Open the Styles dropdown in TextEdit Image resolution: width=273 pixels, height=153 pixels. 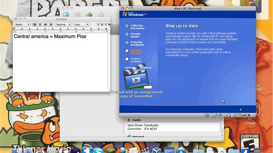click(22, 25)
